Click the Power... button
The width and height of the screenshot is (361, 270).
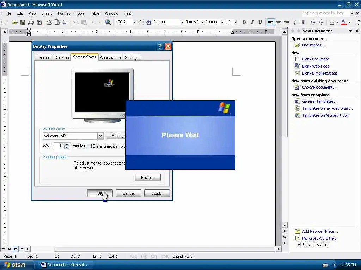(x=148, y=178)
